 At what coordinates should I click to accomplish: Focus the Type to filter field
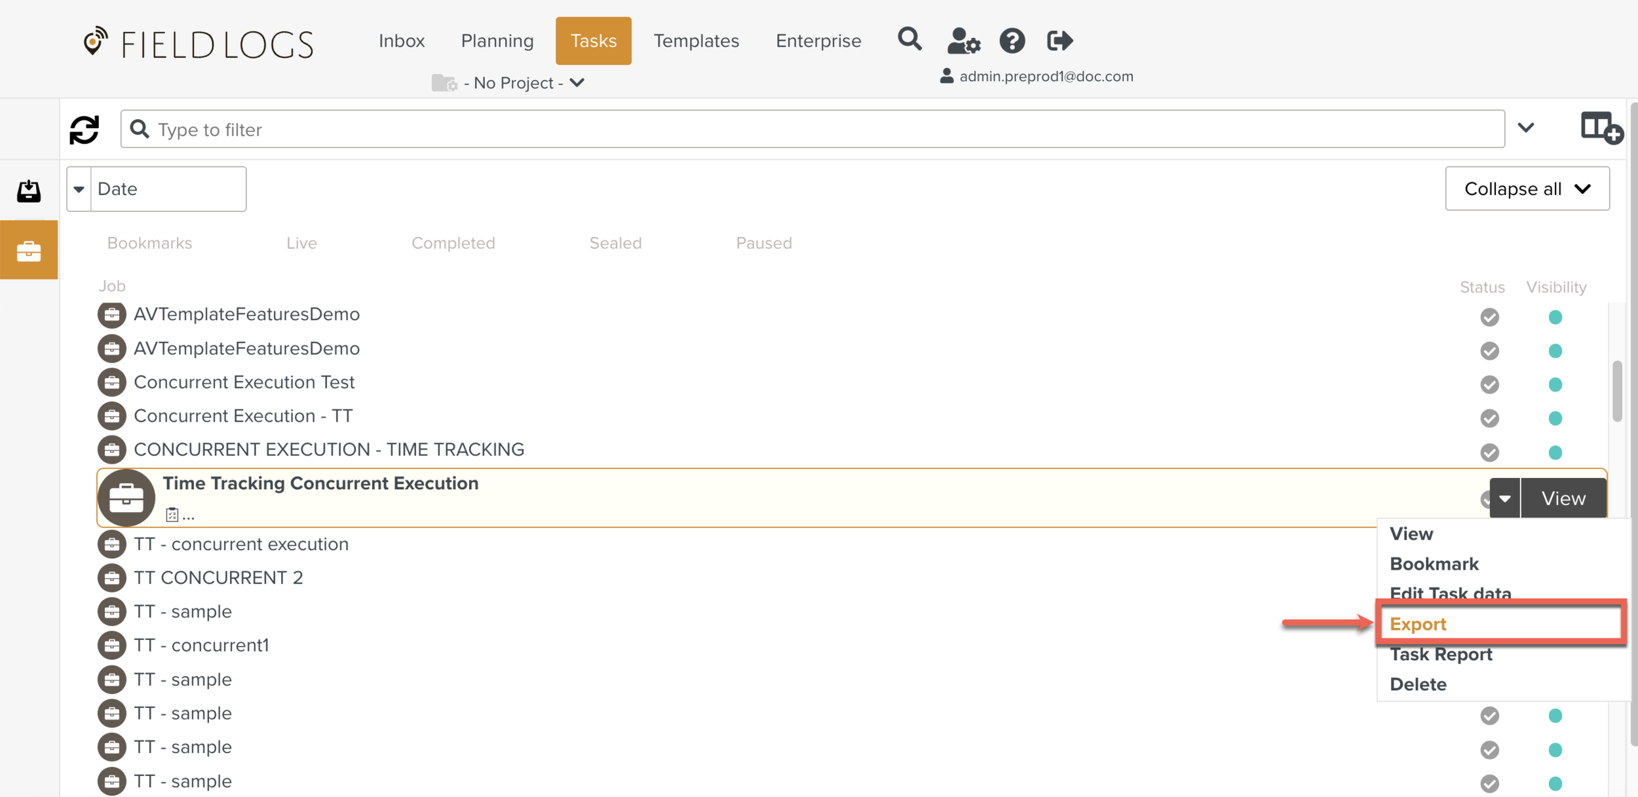[812, 130]
